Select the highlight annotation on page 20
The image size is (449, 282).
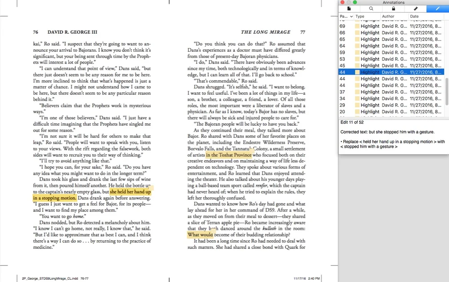[391, 112]
